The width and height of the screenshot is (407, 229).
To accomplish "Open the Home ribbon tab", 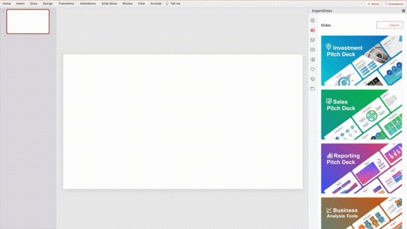I will coord(6,4).
